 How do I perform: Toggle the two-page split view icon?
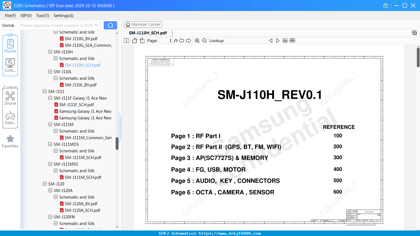pyautogui.click(x=126, y=41)
